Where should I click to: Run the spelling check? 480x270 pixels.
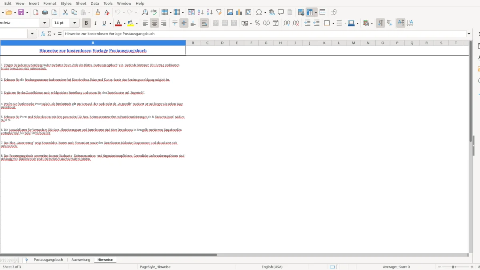click(154, 12)
